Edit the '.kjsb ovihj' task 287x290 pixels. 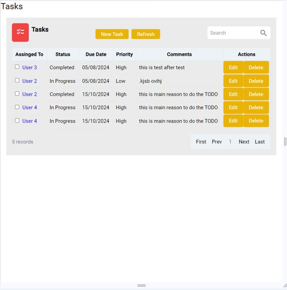pyautogui.click(x=233, y=81)
